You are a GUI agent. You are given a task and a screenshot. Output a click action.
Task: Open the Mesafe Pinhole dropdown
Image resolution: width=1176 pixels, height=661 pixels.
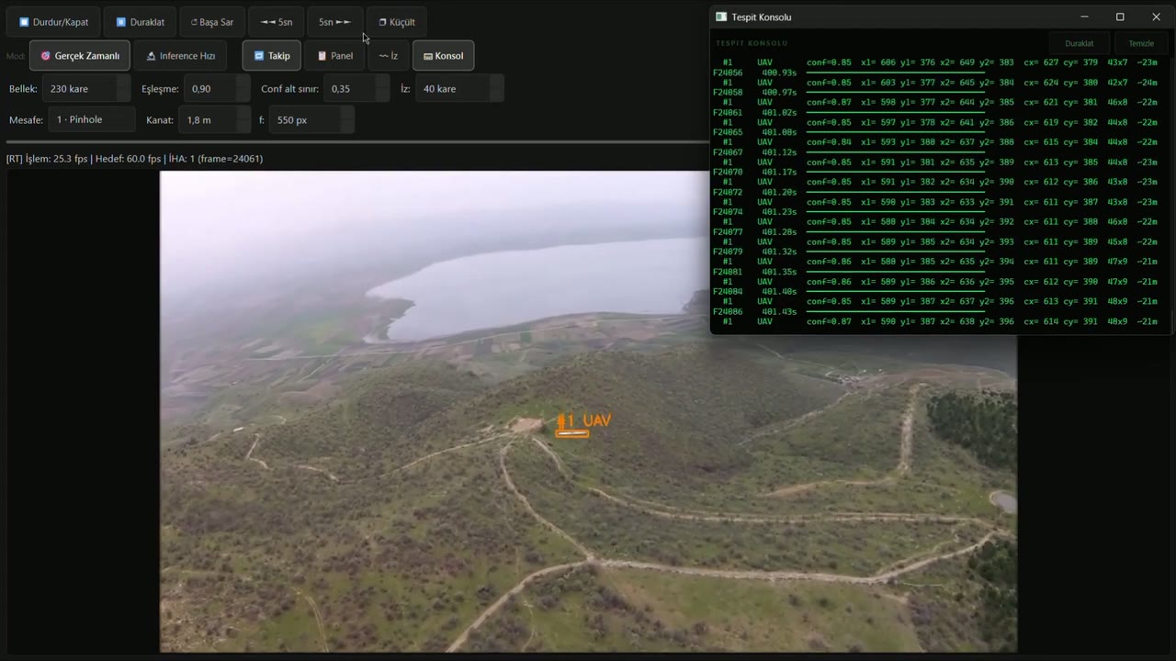pyautogui.click(x=92, y=119)
